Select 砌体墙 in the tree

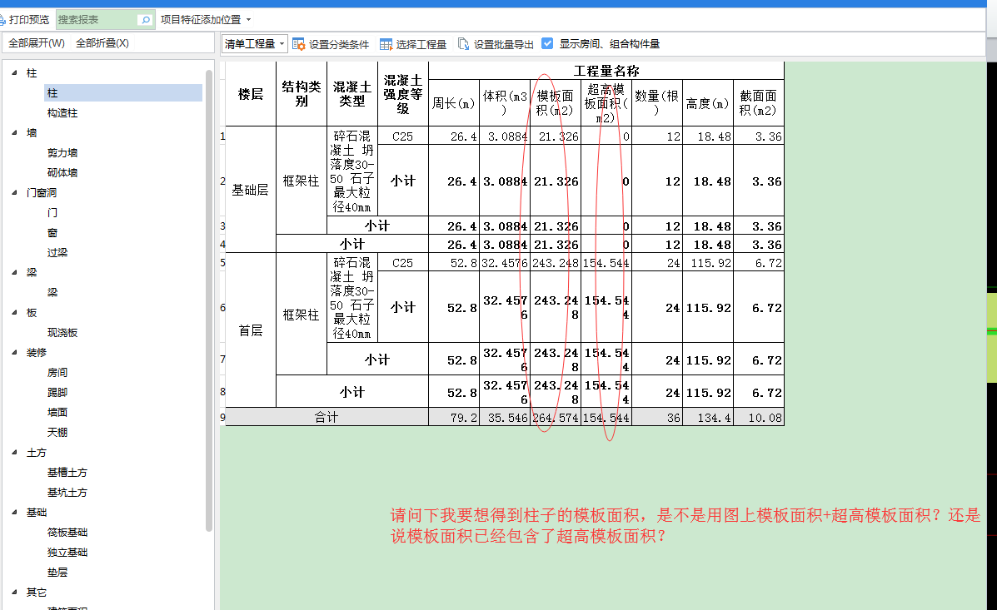click(62, 173)
